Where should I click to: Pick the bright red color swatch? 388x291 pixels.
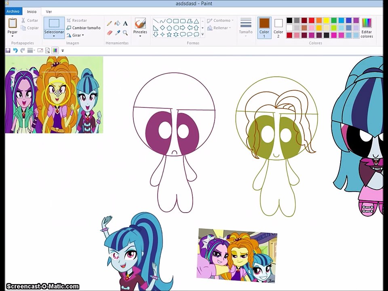tap(312, 20)
